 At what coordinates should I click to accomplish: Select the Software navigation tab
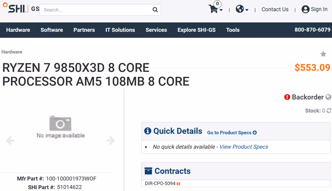(52, 30)
